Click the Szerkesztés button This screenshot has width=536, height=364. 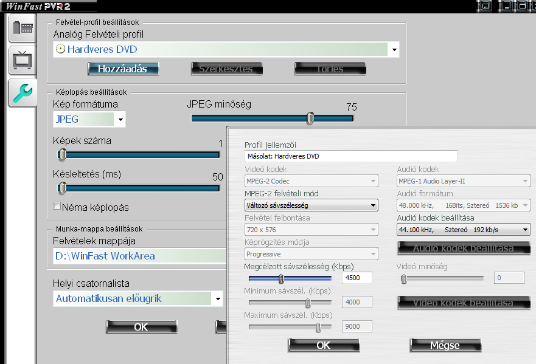(227, 69)
